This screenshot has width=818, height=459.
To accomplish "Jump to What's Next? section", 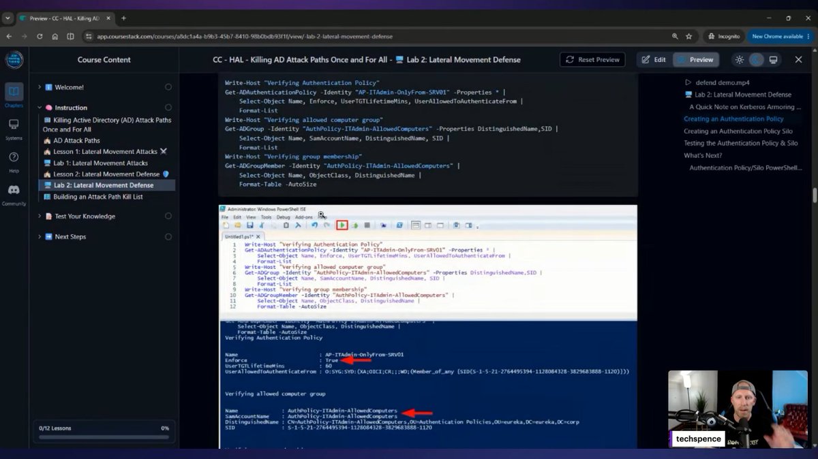I will 703,155.
